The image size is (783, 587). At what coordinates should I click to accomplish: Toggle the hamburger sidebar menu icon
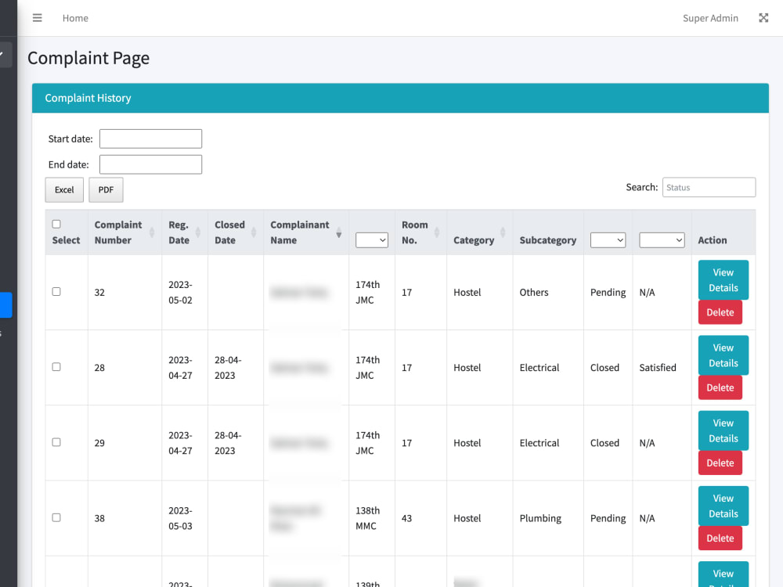(x=37, y=18)
